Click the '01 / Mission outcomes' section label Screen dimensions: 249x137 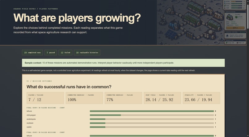click(x=39, y=81)
